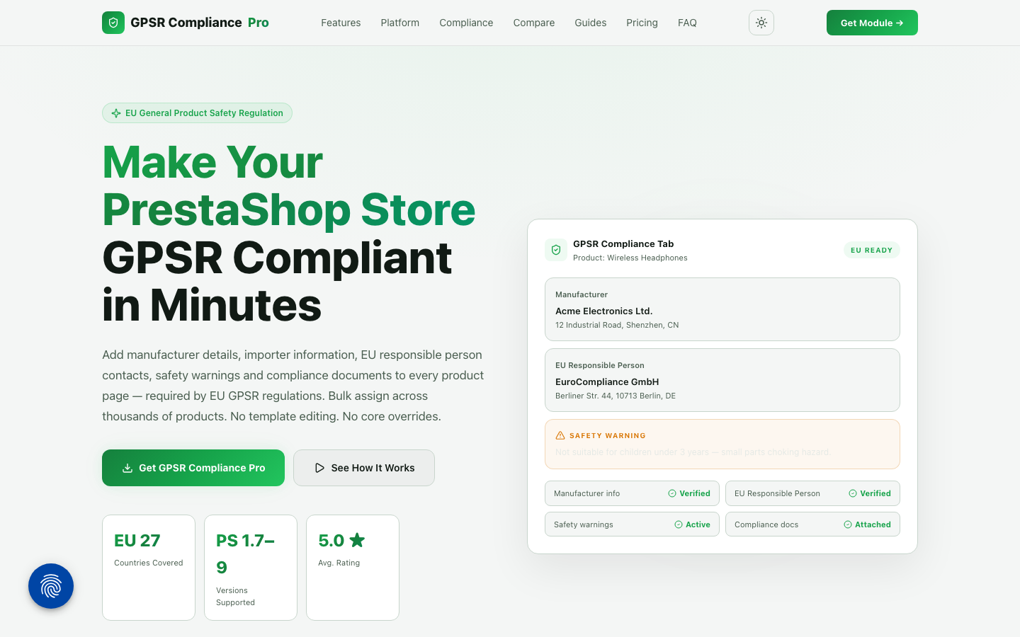Click the '12 Industrial Road, Shenzhen, CN' address
This screenshot has height=637, width=1020.
pos(617,325)
